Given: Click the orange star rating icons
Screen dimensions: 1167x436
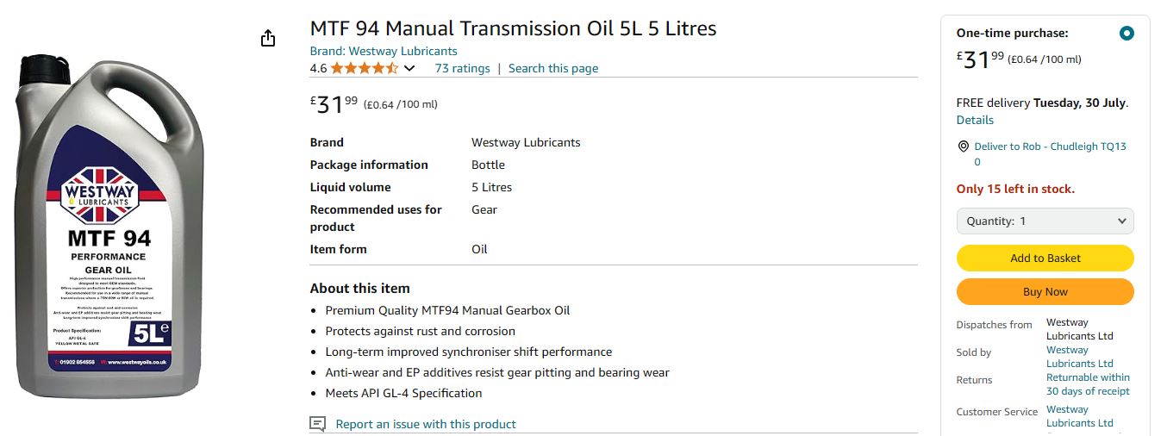Looking at the screenshot, I should point(365,68).
